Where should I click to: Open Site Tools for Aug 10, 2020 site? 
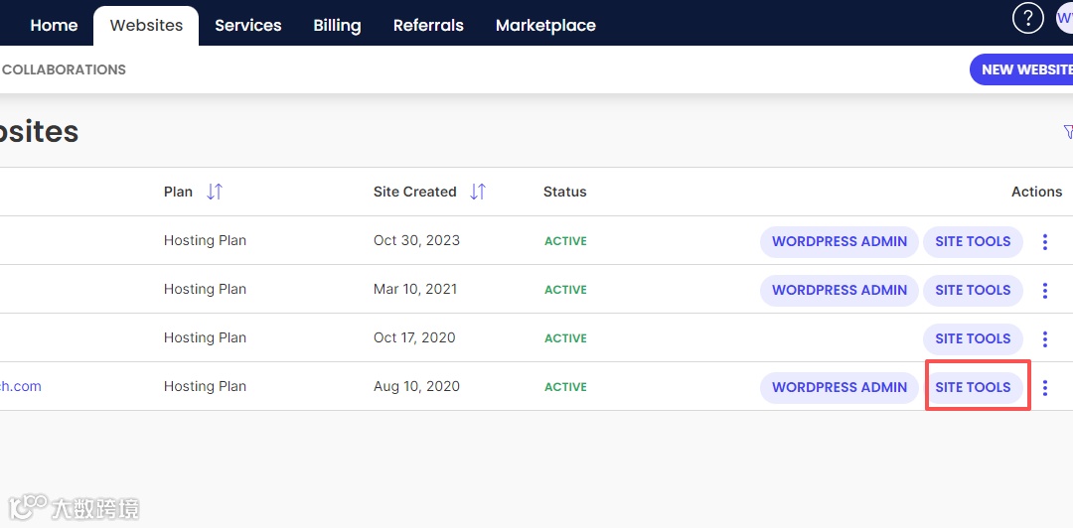click(x=973, y=387)
